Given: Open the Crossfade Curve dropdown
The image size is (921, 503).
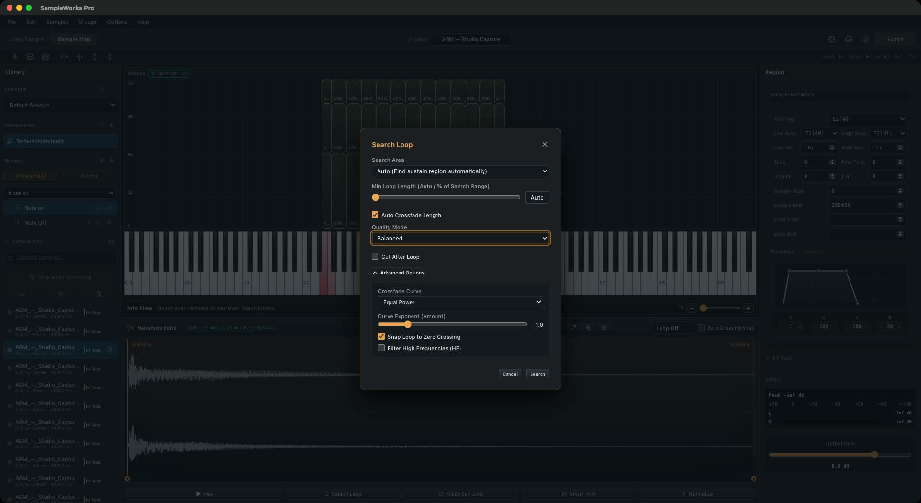Looking at the screenshot, I should pyautogui.click(x=460, y=302).
